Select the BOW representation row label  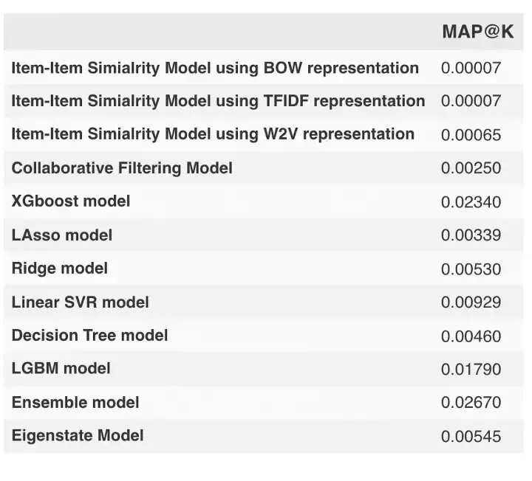pyautogui.click(x=215, y=68)
